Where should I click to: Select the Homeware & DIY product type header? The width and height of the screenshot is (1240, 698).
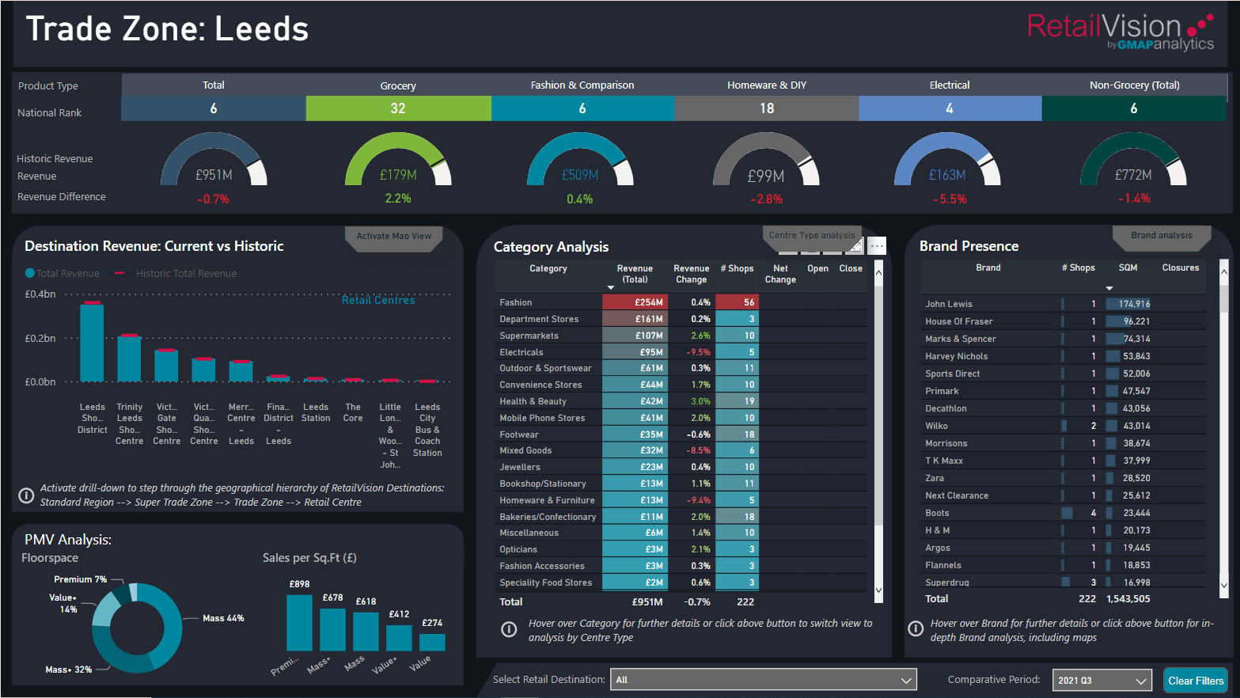pyautogui.click(x=767, y=85)
